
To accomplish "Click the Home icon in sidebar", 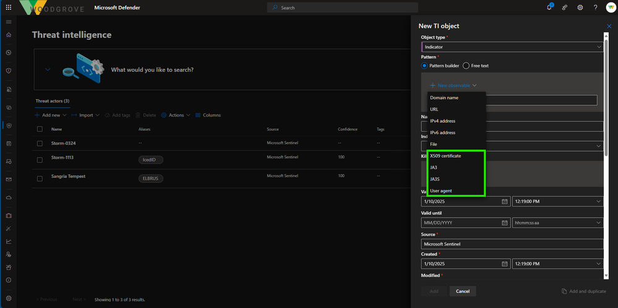I will [x=9, y=35].
